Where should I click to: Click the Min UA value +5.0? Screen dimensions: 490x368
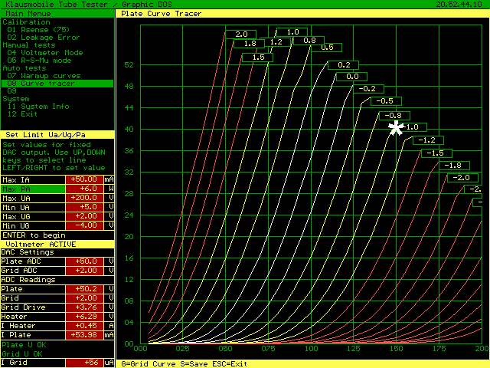[x=84, y=207]
